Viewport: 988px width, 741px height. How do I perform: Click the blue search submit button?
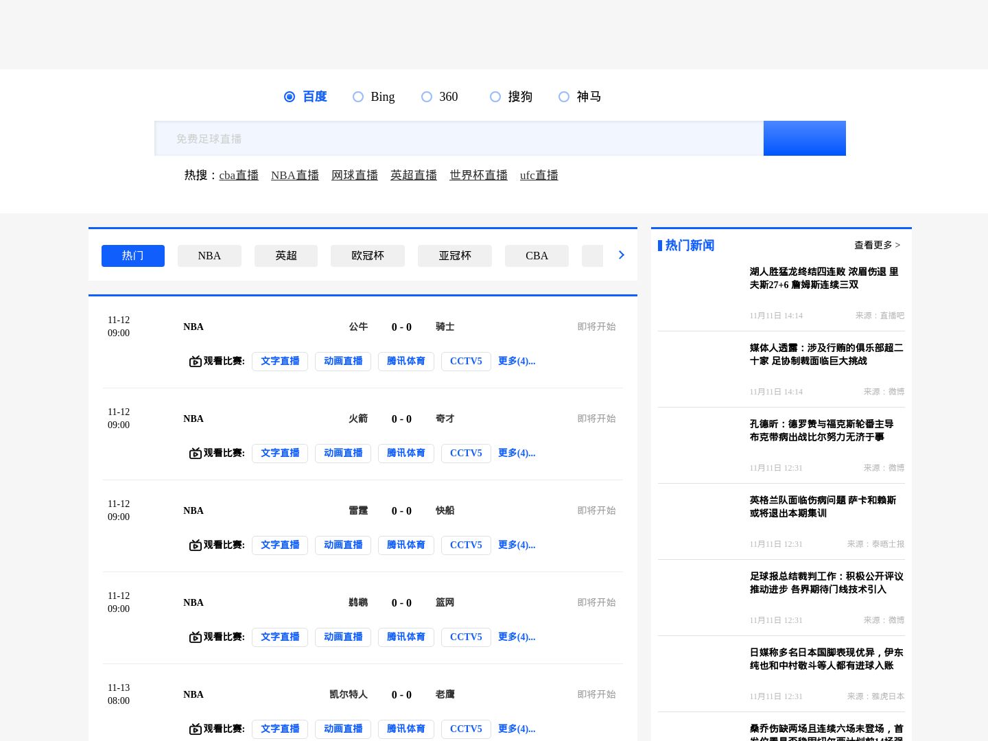(x=805, y=139)
